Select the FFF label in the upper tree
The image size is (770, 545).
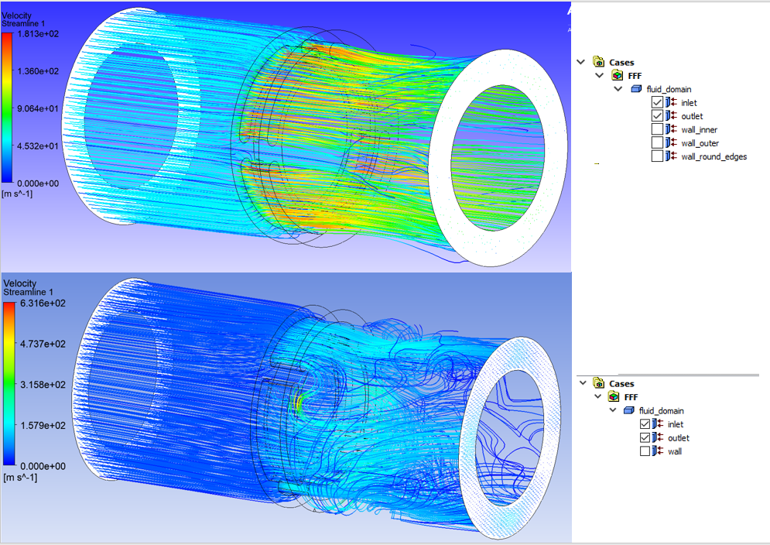[635, 76]
